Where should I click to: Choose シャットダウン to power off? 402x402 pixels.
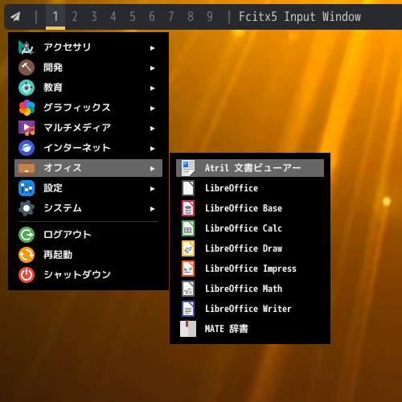point(88,275)
